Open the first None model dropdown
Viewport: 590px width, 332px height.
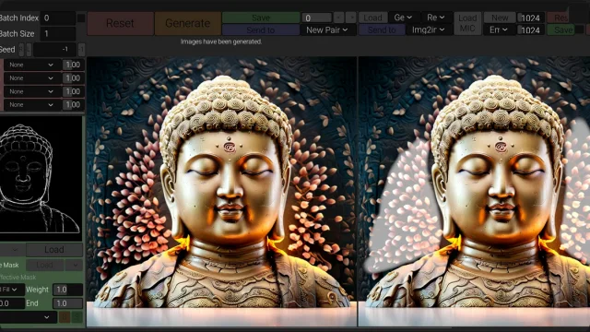click(31, 65)
